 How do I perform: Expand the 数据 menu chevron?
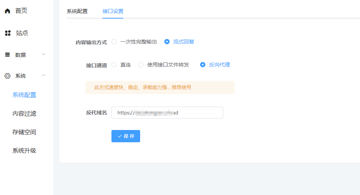[44, 55]
